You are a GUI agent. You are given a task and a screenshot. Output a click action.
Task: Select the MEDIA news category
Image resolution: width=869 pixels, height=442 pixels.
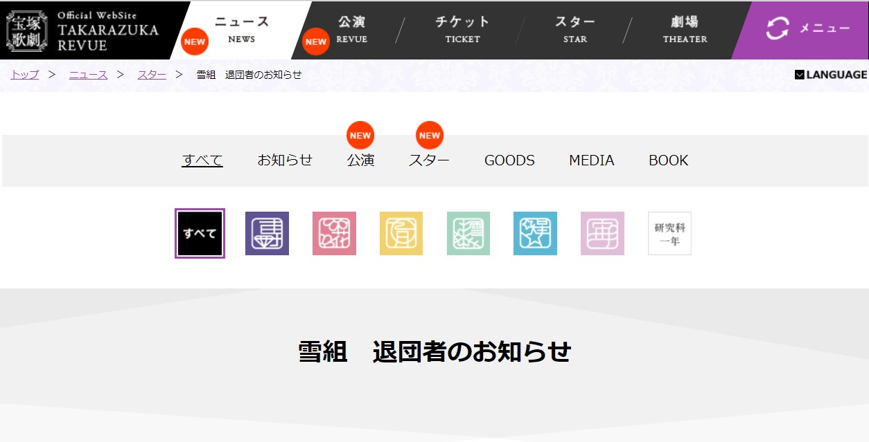[x=592, y=160]
